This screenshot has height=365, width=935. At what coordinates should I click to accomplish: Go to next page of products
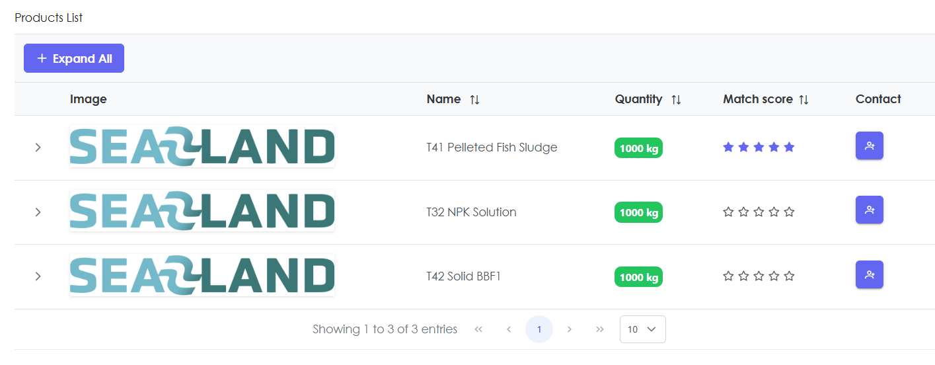569,329
